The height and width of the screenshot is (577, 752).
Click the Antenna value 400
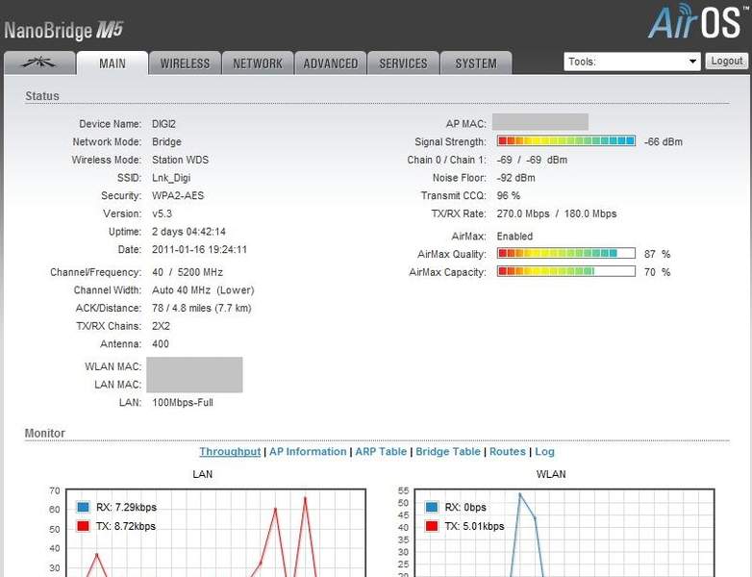click(x=161, y=344)
